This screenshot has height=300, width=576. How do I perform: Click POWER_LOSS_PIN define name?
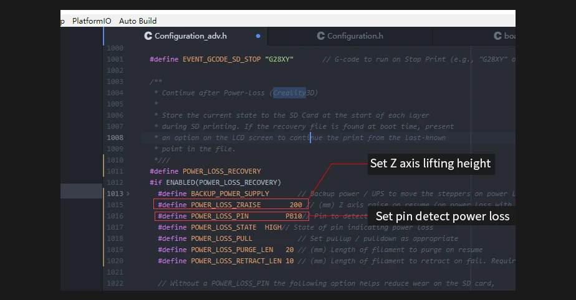click(x=219, y=216)
